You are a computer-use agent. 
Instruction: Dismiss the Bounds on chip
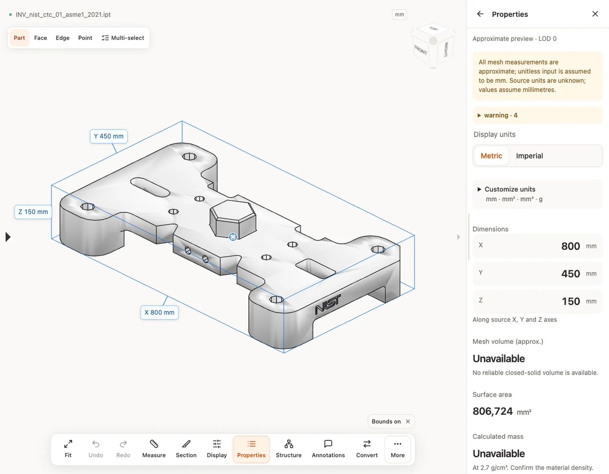(408, 422)
